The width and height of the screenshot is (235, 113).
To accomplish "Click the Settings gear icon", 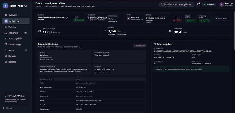I will tap(6, 62).
